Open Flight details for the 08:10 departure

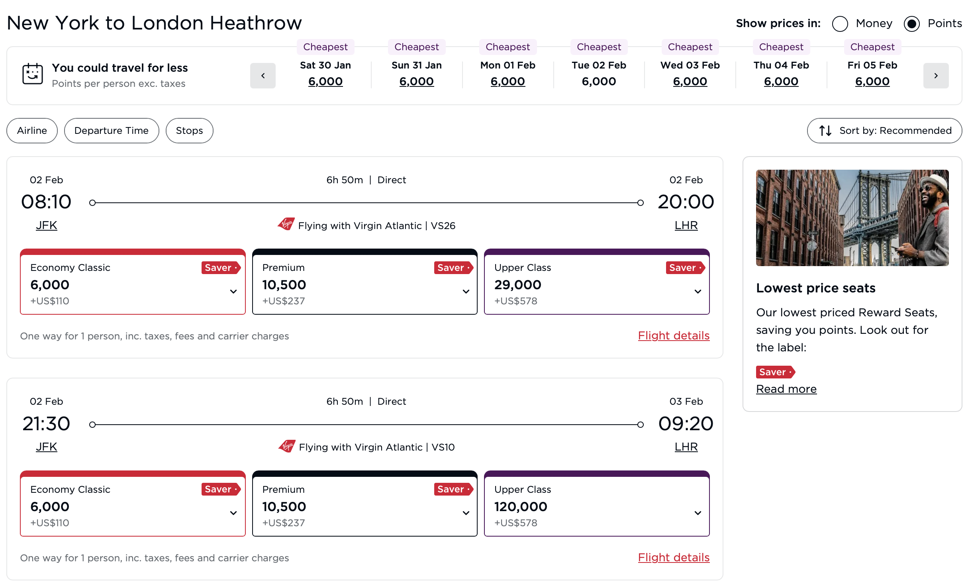674,335
